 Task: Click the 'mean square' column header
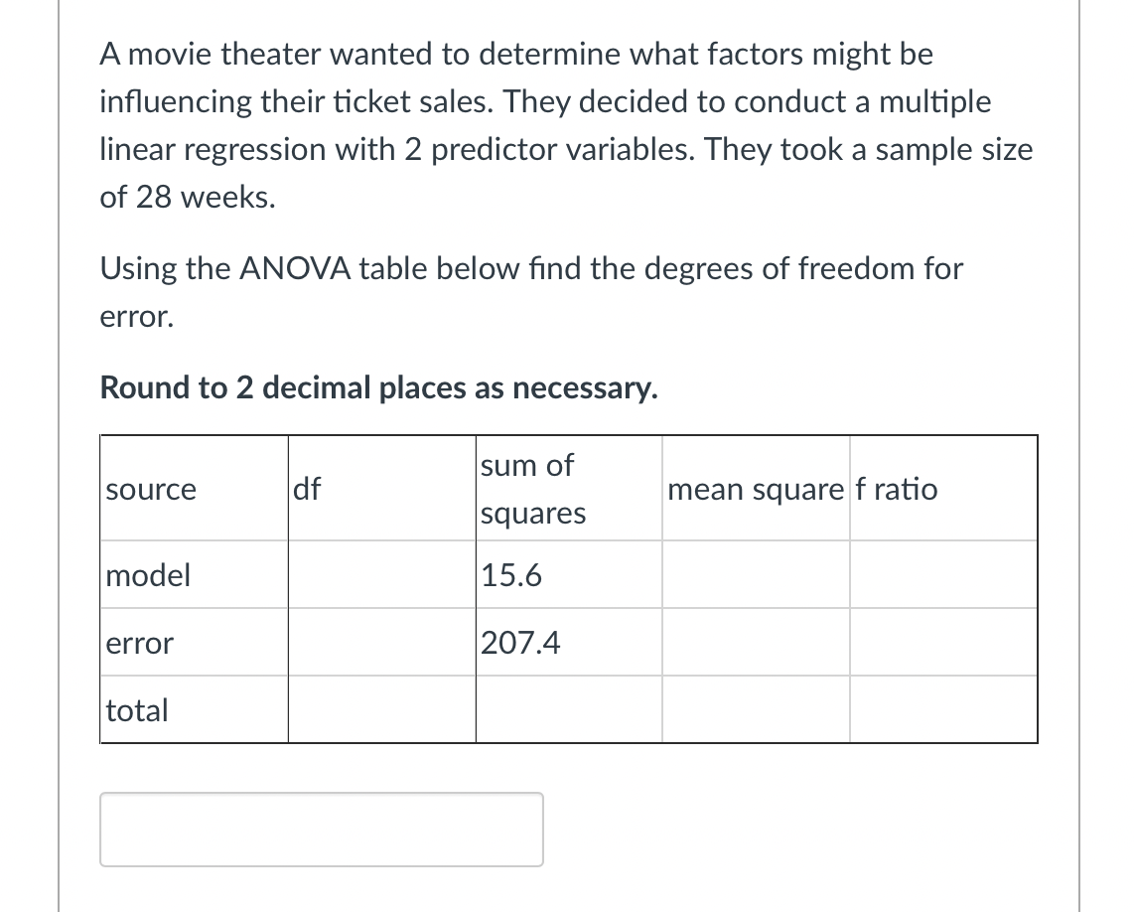click(x=753, y=489)
